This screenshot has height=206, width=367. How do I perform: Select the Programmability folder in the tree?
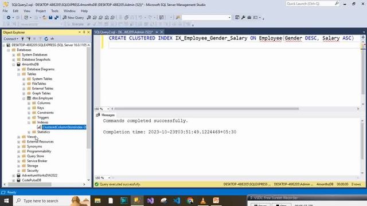[x=39, y=151]
